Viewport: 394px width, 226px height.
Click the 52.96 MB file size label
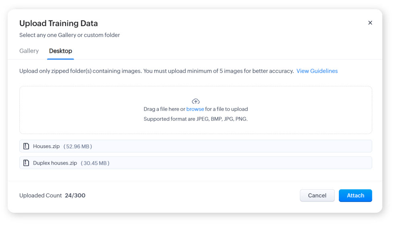point(78,147)
